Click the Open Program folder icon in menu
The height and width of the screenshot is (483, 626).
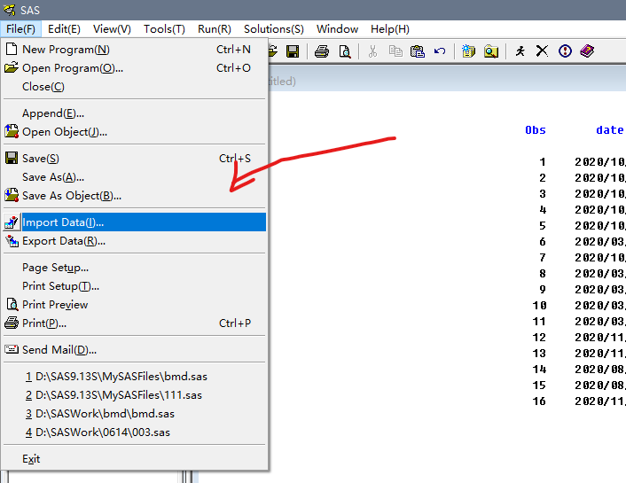(x=12, y=67)
